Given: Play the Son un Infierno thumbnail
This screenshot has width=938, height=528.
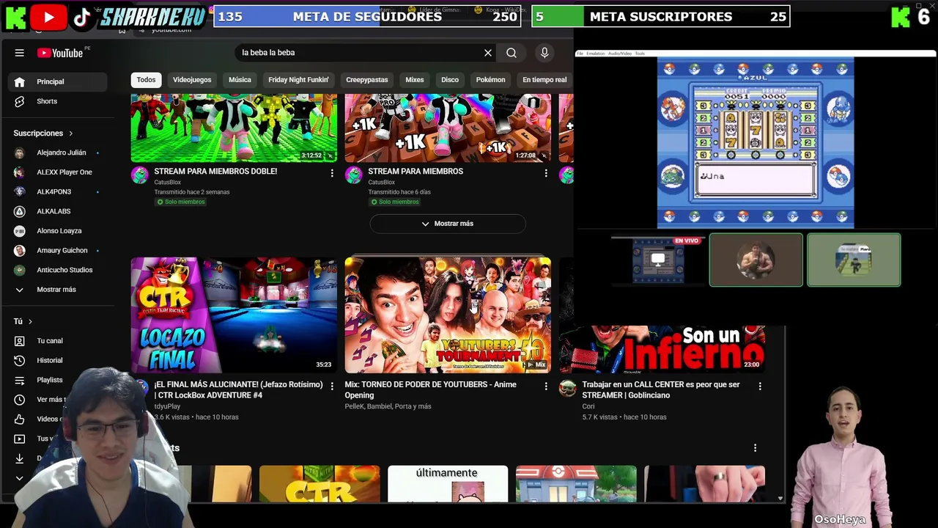Looking at the screenshot, I should [662, 349].
